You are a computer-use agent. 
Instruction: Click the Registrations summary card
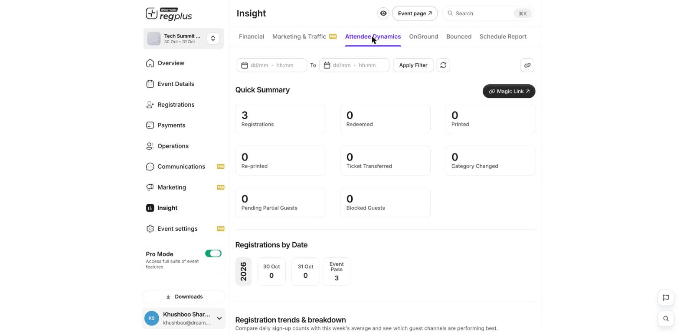pos(280,119)
